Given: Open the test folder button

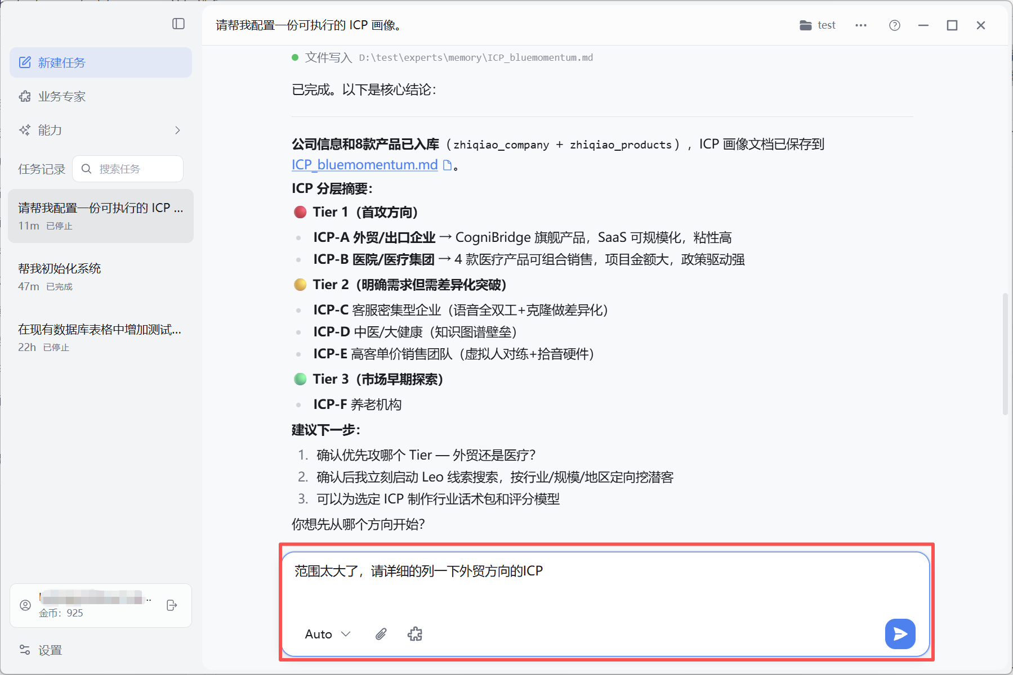Looking at the screenshot, I should point(818,25).
